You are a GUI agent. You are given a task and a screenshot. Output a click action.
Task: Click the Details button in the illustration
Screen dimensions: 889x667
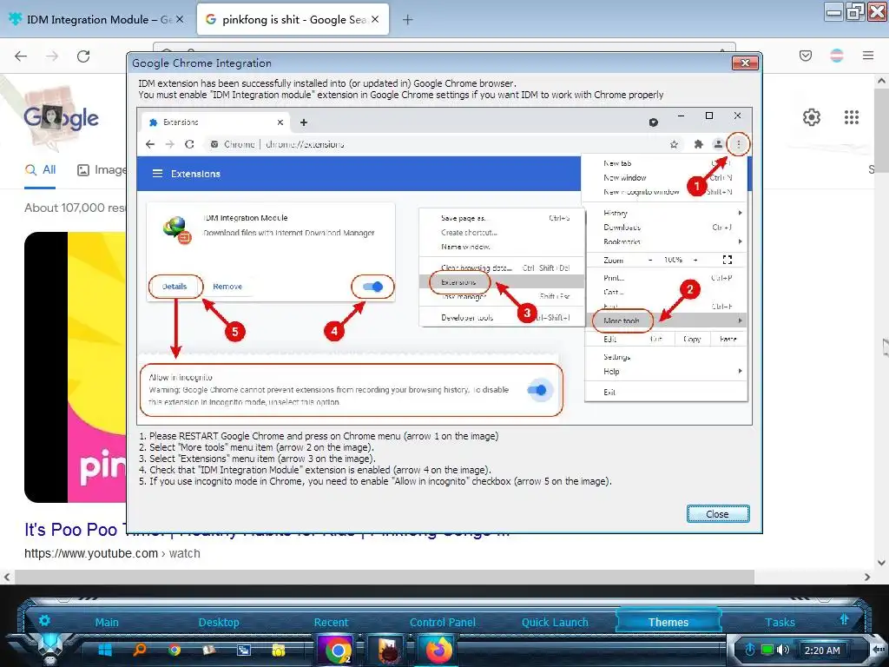pos(175,287)
